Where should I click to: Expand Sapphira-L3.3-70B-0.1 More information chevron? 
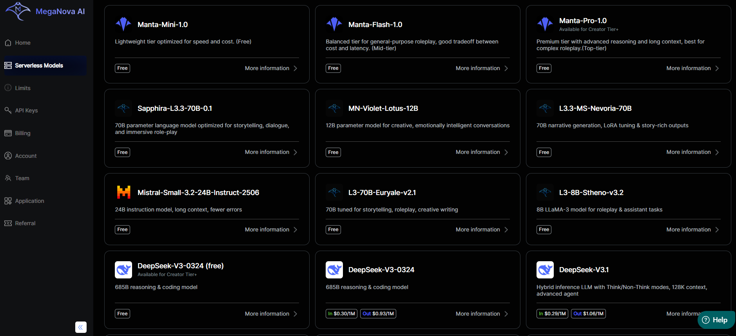295,152
